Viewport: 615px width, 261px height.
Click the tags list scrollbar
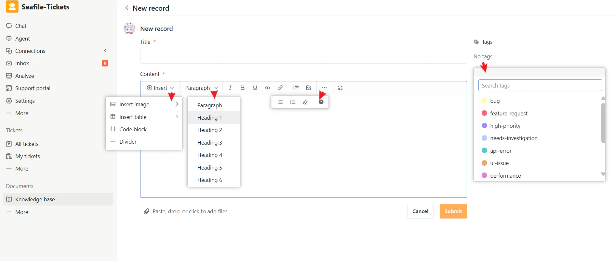click(x=603, y=123)
